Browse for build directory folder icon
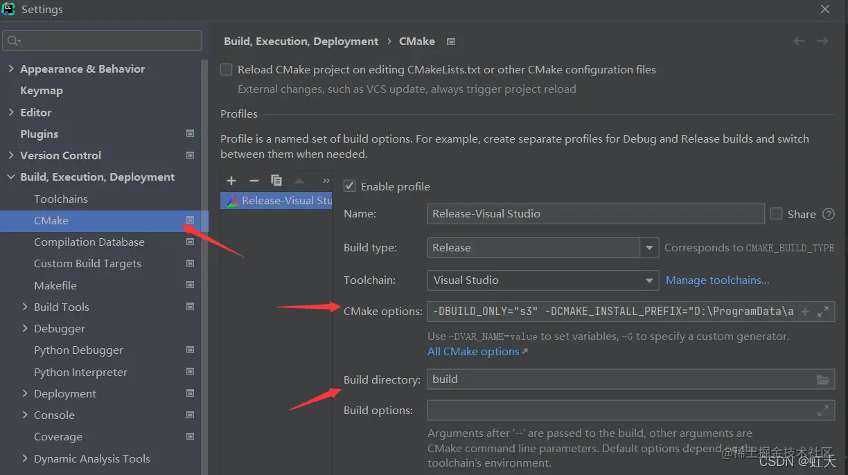 click(822, 379)
